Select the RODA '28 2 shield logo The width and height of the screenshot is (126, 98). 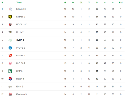click(x=10, y=25)
